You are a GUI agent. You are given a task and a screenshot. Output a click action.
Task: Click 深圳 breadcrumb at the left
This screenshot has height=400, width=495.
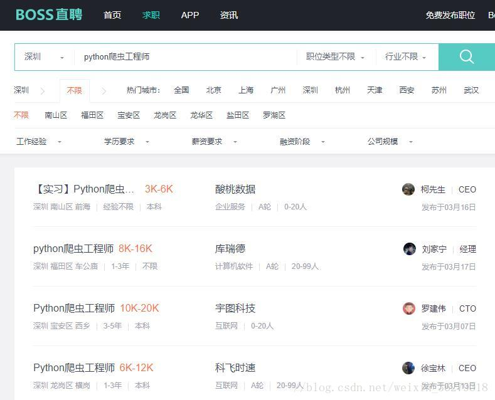tap(21, 90)
